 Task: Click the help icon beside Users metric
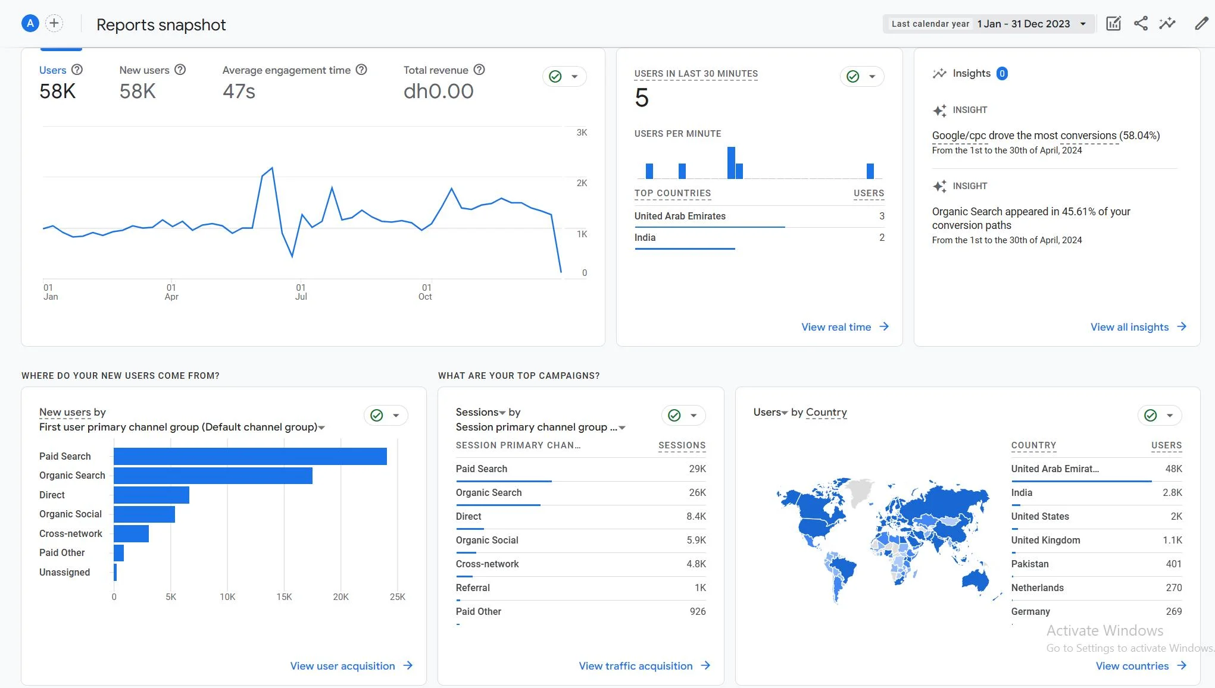77,70
